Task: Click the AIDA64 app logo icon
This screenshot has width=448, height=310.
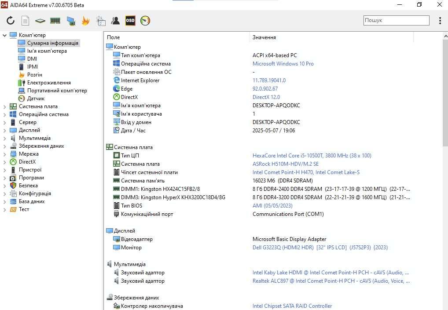Action: pos(4,4)
